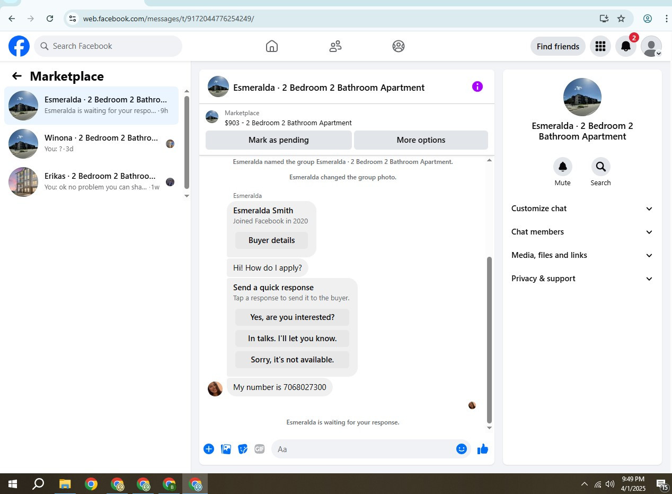The image size is (672, 494).
Task: Click the sender avatar beside phone number message
Action: pyautogui.click(x=215, y=388)
